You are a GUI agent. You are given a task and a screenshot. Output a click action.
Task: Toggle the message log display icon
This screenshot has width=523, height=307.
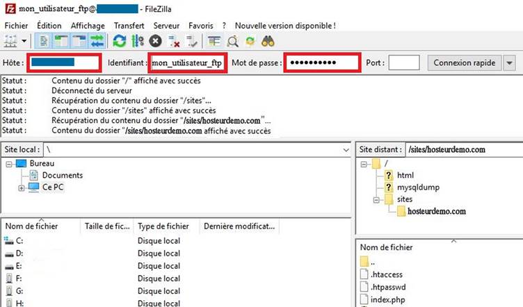pyautogui.click(x=44, y=41)
